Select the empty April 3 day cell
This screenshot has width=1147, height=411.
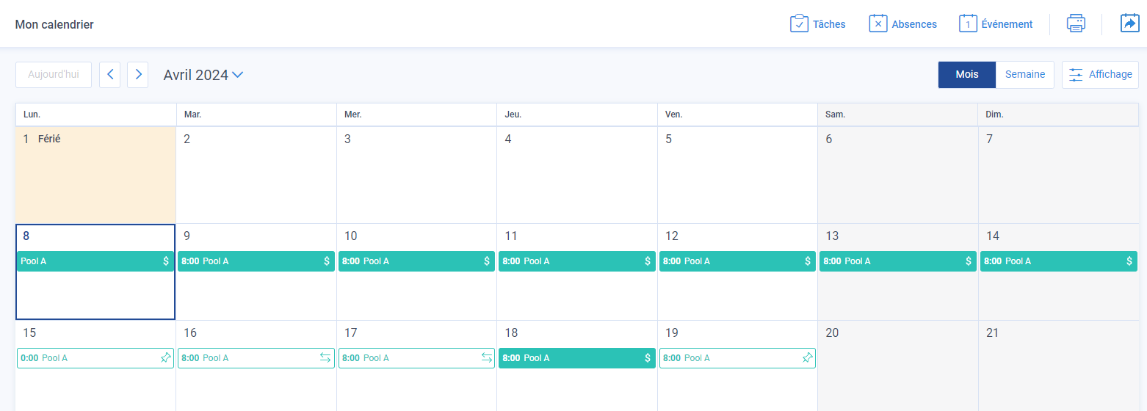point(416,175)
